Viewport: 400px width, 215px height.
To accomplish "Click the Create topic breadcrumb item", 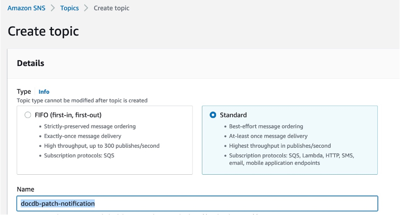I will pyautogui.click(x=111, y=8).
